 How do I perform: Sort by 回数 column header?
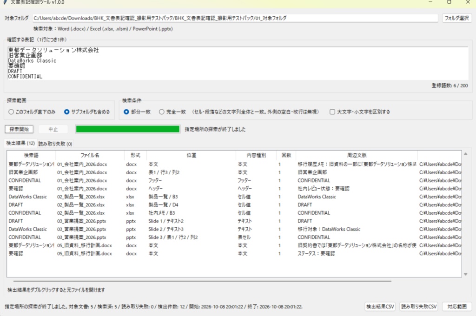click(286, 155)
